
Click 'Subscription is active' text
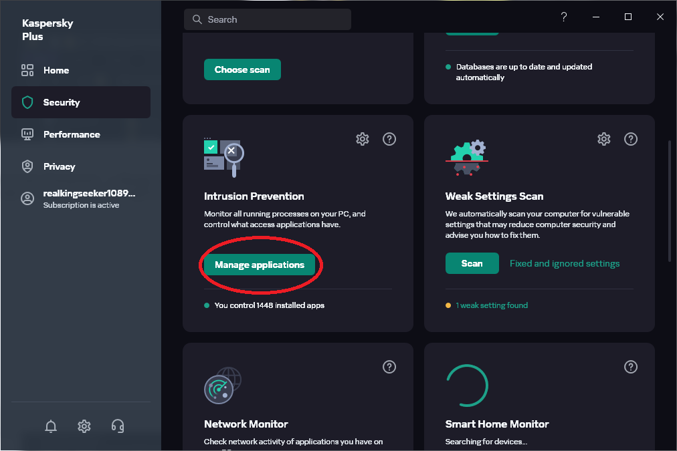[81, 205]
